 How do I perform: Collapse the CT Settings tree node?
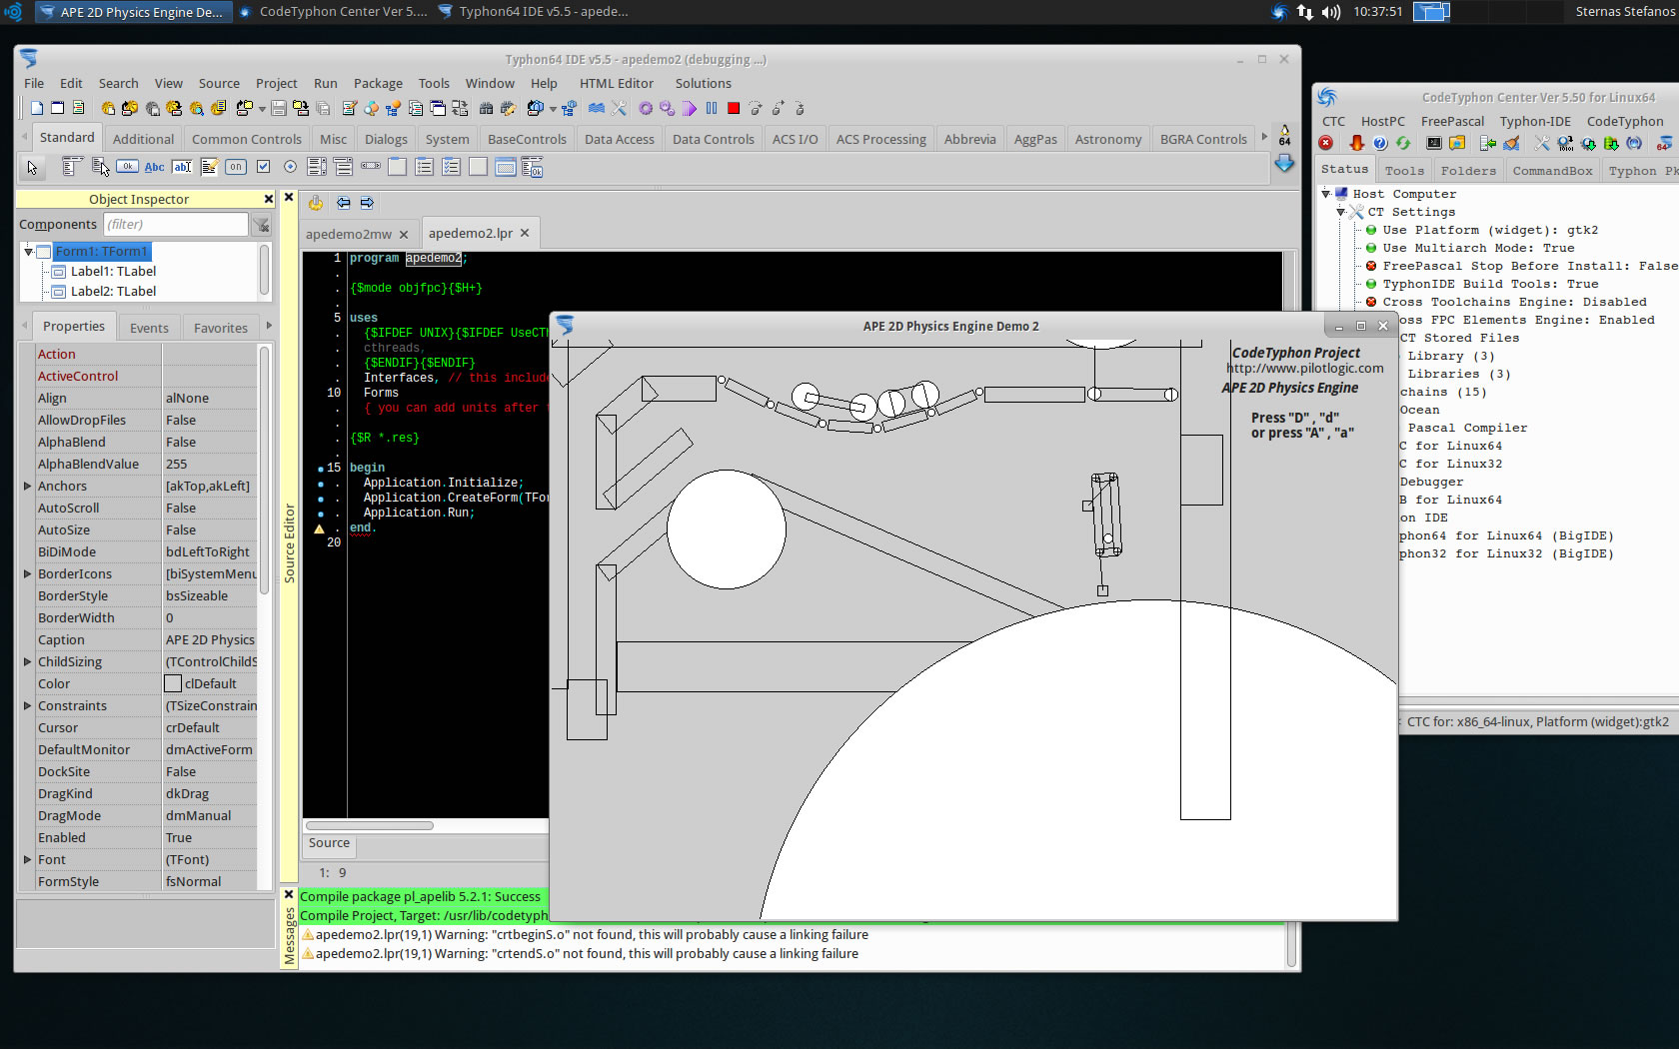pos(1341,212)
